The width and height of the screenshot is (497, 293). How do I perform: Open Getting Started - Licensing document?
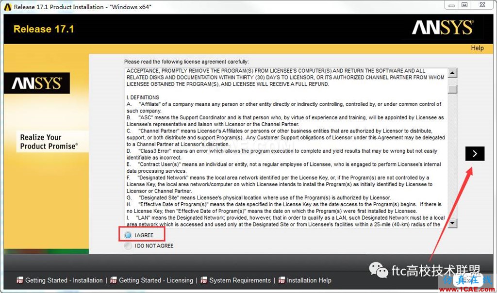[156, 280]
